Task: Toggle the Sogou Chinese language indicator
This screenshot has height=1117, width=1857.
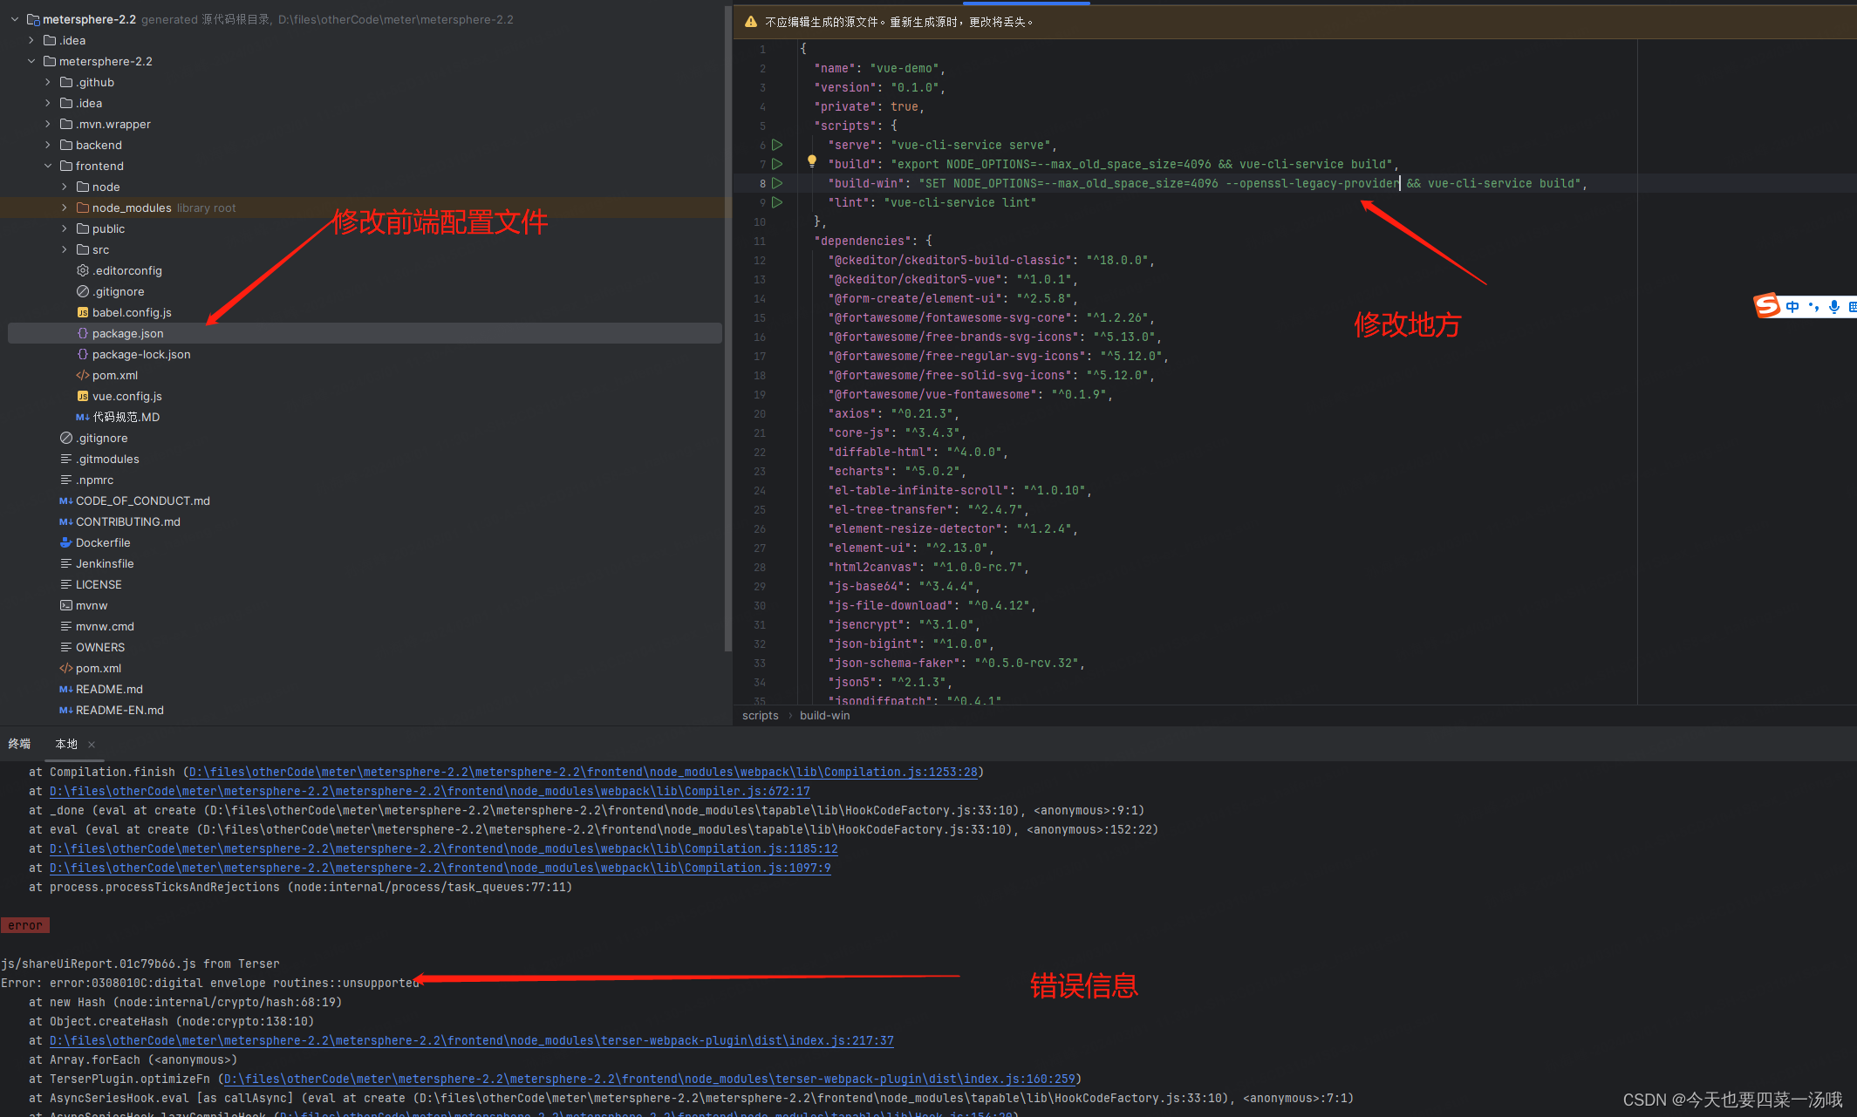Action: coord(1792,306)
